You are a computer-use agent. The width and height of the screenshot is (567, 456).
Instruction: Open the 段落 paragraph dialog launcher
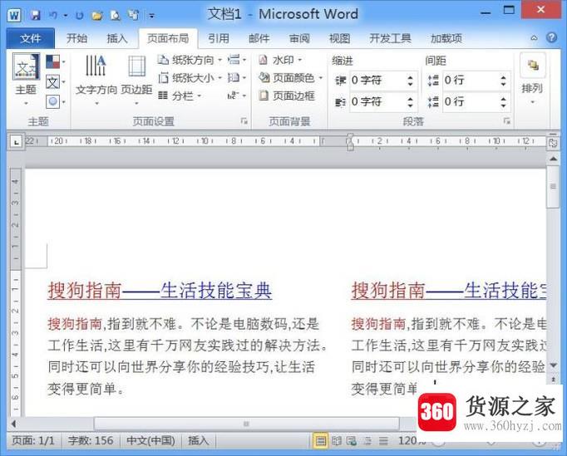coord(507,121)
